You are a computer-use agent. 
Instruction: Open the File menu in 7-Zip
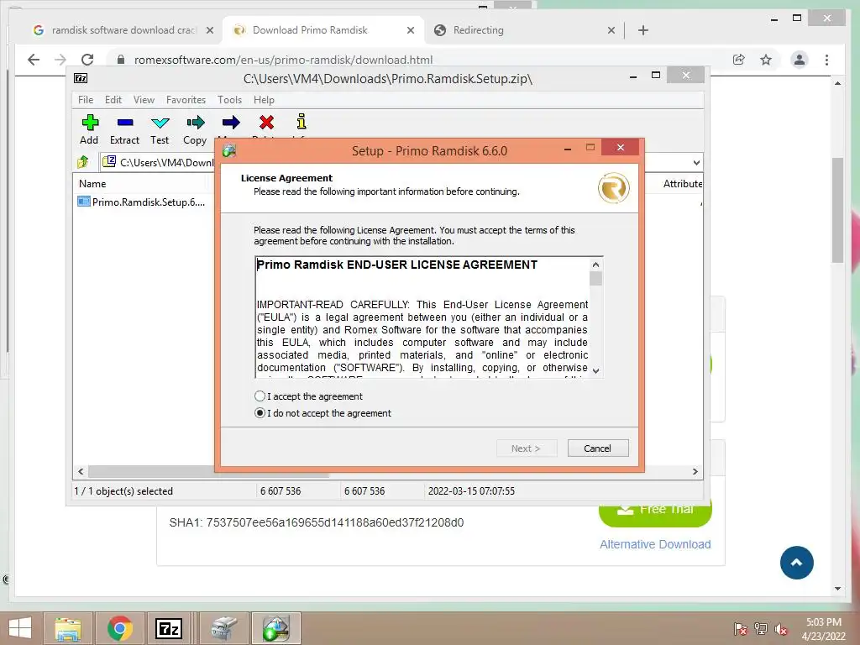pos(86,100)
